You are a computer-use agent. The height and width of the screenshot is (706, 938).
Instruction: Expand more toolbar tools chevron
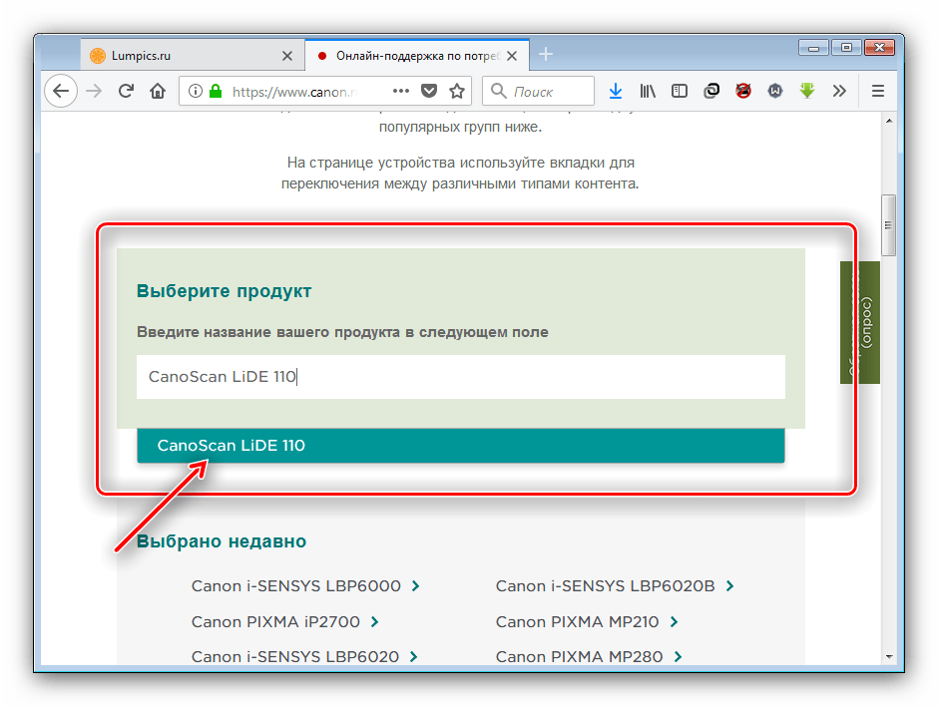(x=839, y=91)
